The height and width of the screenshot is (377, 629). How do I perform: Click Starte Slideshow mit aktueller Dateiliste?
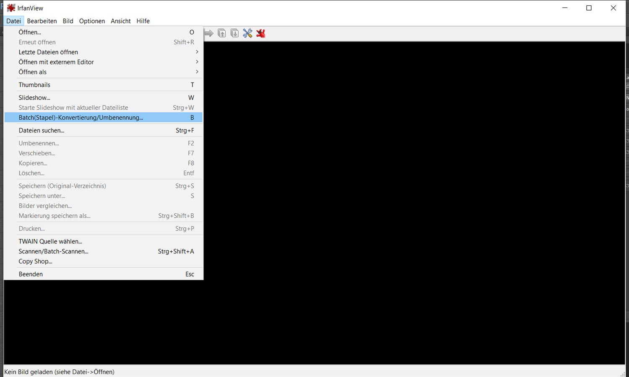coord(103,108)
